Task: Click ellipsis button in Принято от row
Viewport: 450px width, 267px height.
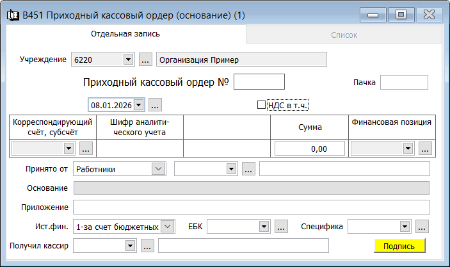Action: pos(249,169)
